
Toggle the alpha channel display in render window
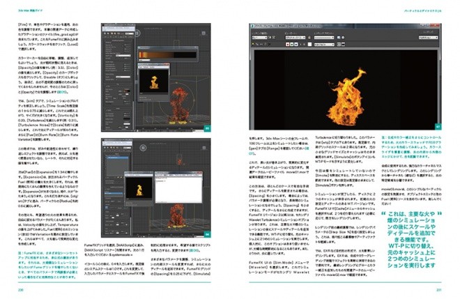coord(300,45)
